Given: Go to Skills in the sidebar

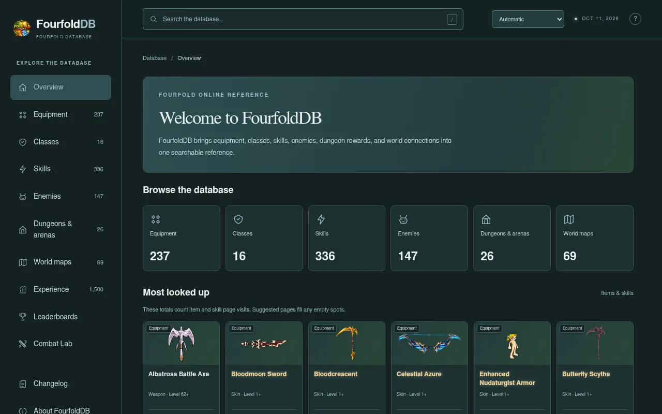Looking at the screenshot, I should [61, 169].
